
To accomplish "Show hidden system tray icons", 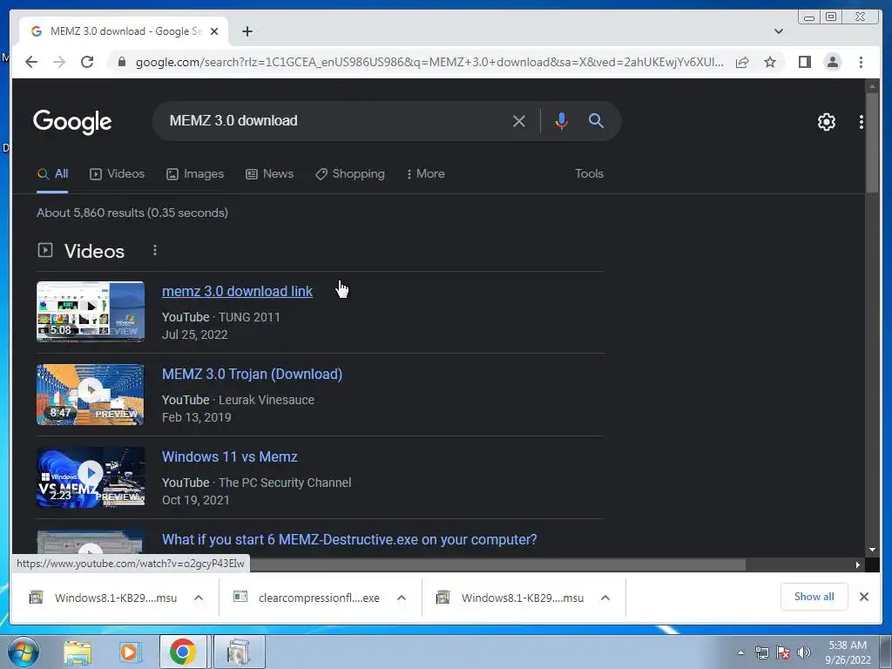I will point(740,653).
